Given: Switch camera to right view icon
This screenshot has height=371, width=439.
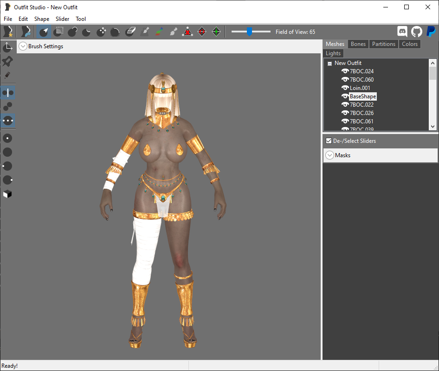Looking at the screenshot, I should pyautogui.click(x=7, y=180).
